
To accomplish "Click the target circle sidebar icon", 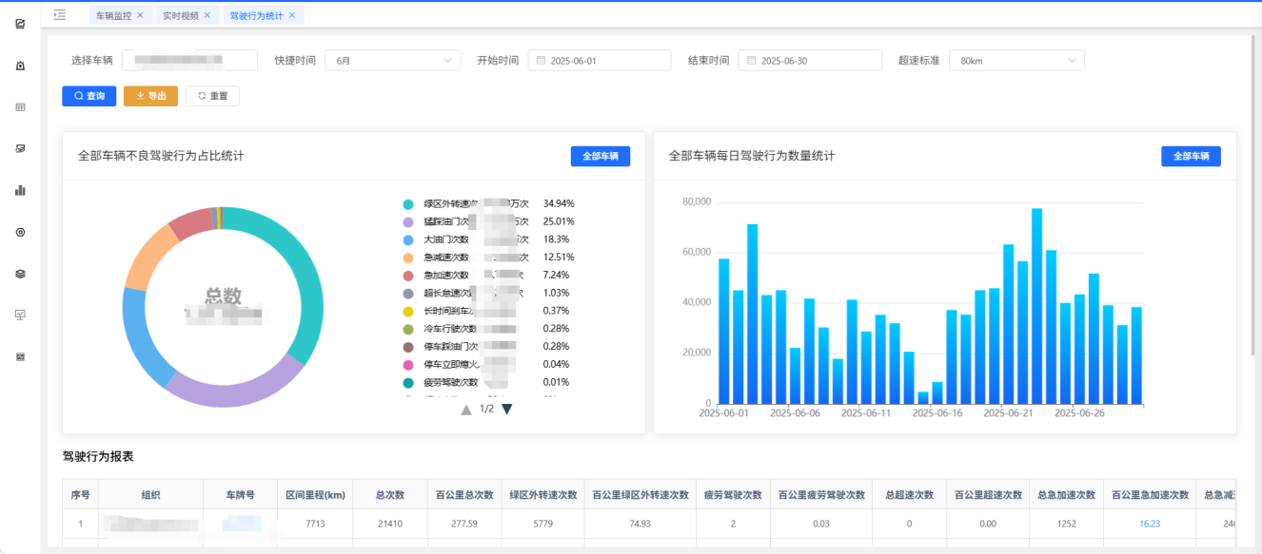I will [20, 232].
